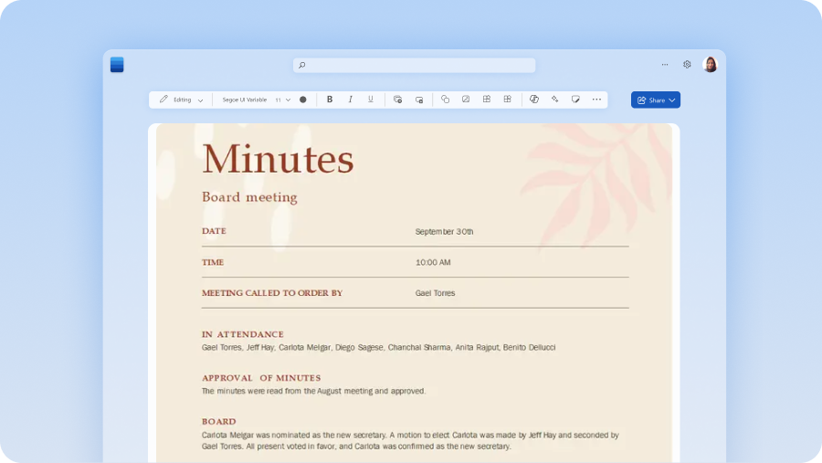Click the font color circle swatch
The height and width of the screenshot is (463, 822).
[303, 100]
